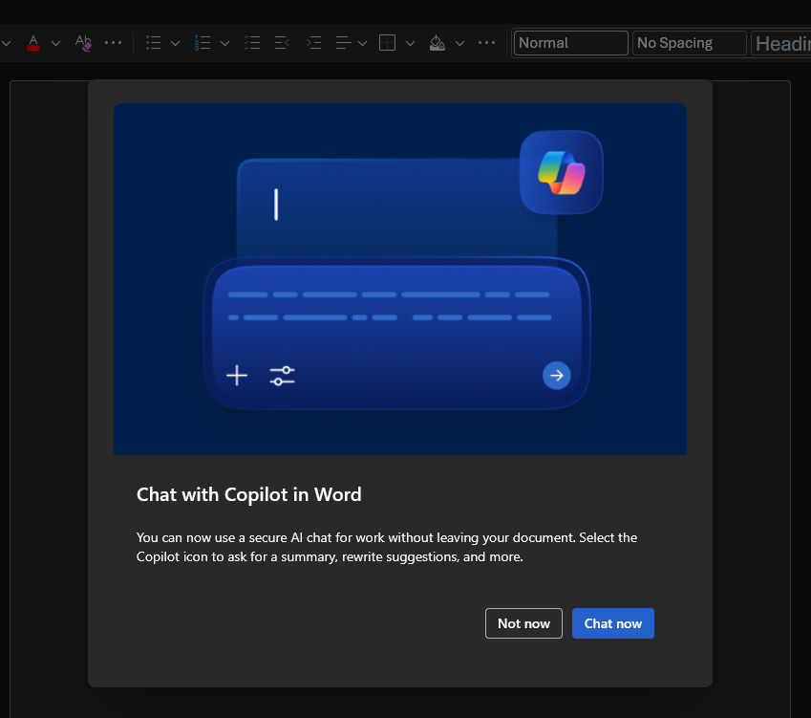Apply numbered list formatting
Image resolution: width=811 pixels, height=718 pixels.
(203, 43)
